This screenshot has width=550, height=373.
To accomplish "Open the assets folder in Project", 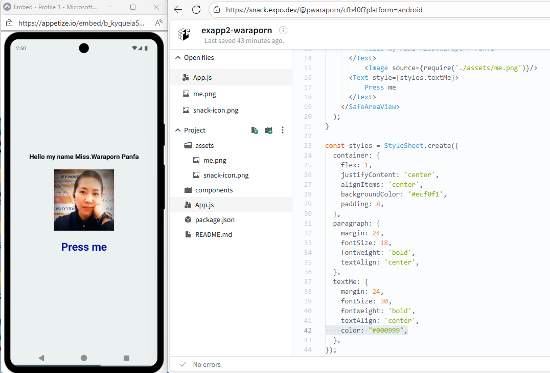I will pyautogui.click(x=204, y=146).
